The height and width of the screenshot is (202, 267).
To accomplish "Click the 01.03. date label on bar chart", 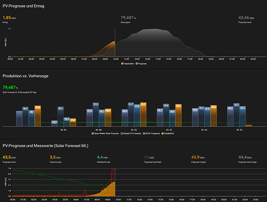I will (99, 130).
